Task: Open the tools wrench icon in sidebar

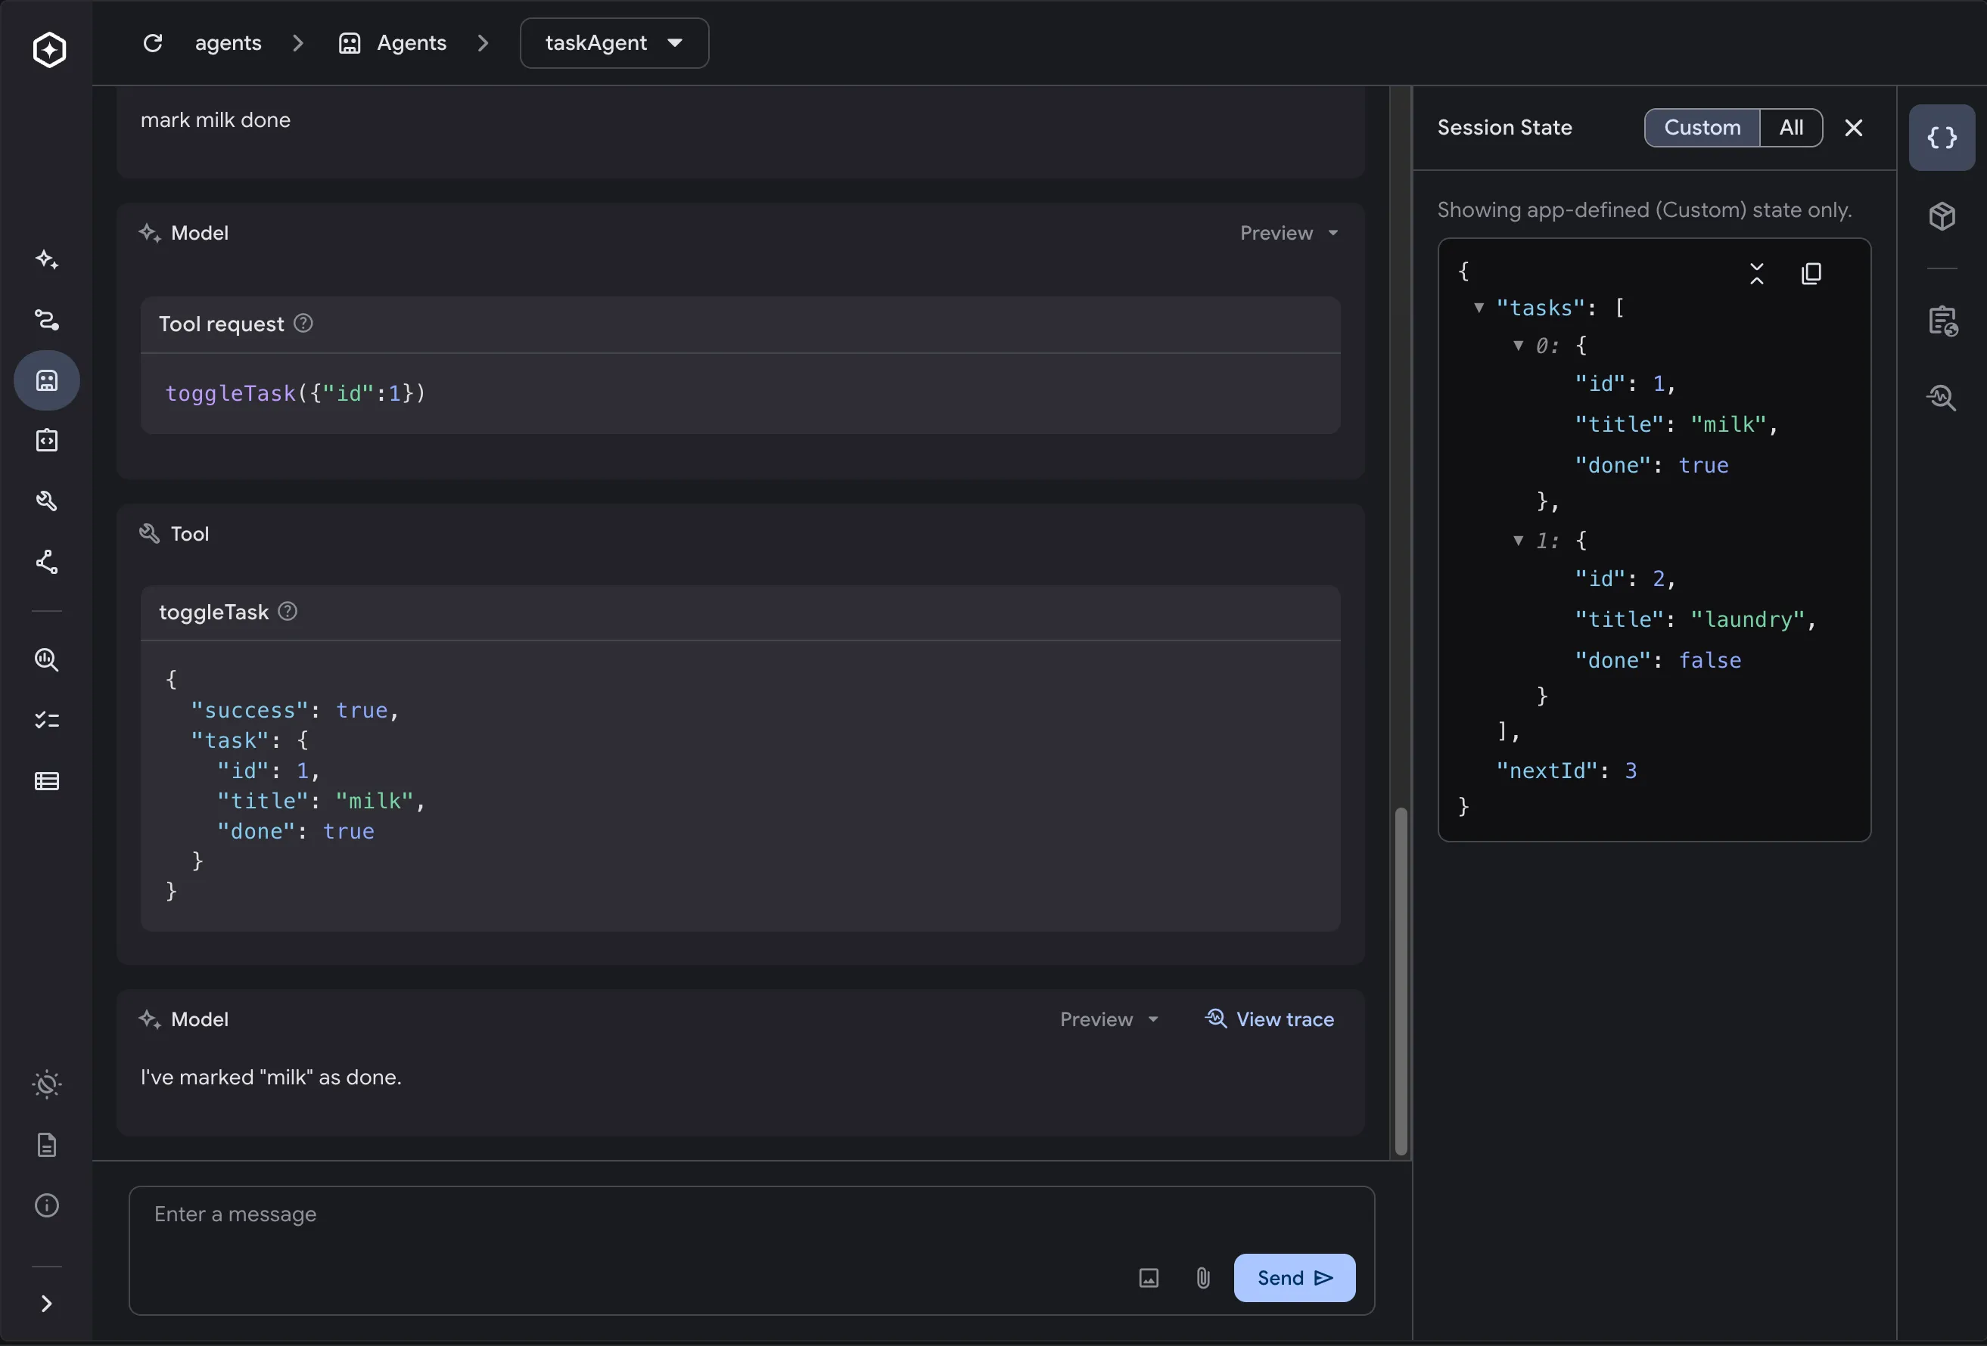Action: coord(47,501)
